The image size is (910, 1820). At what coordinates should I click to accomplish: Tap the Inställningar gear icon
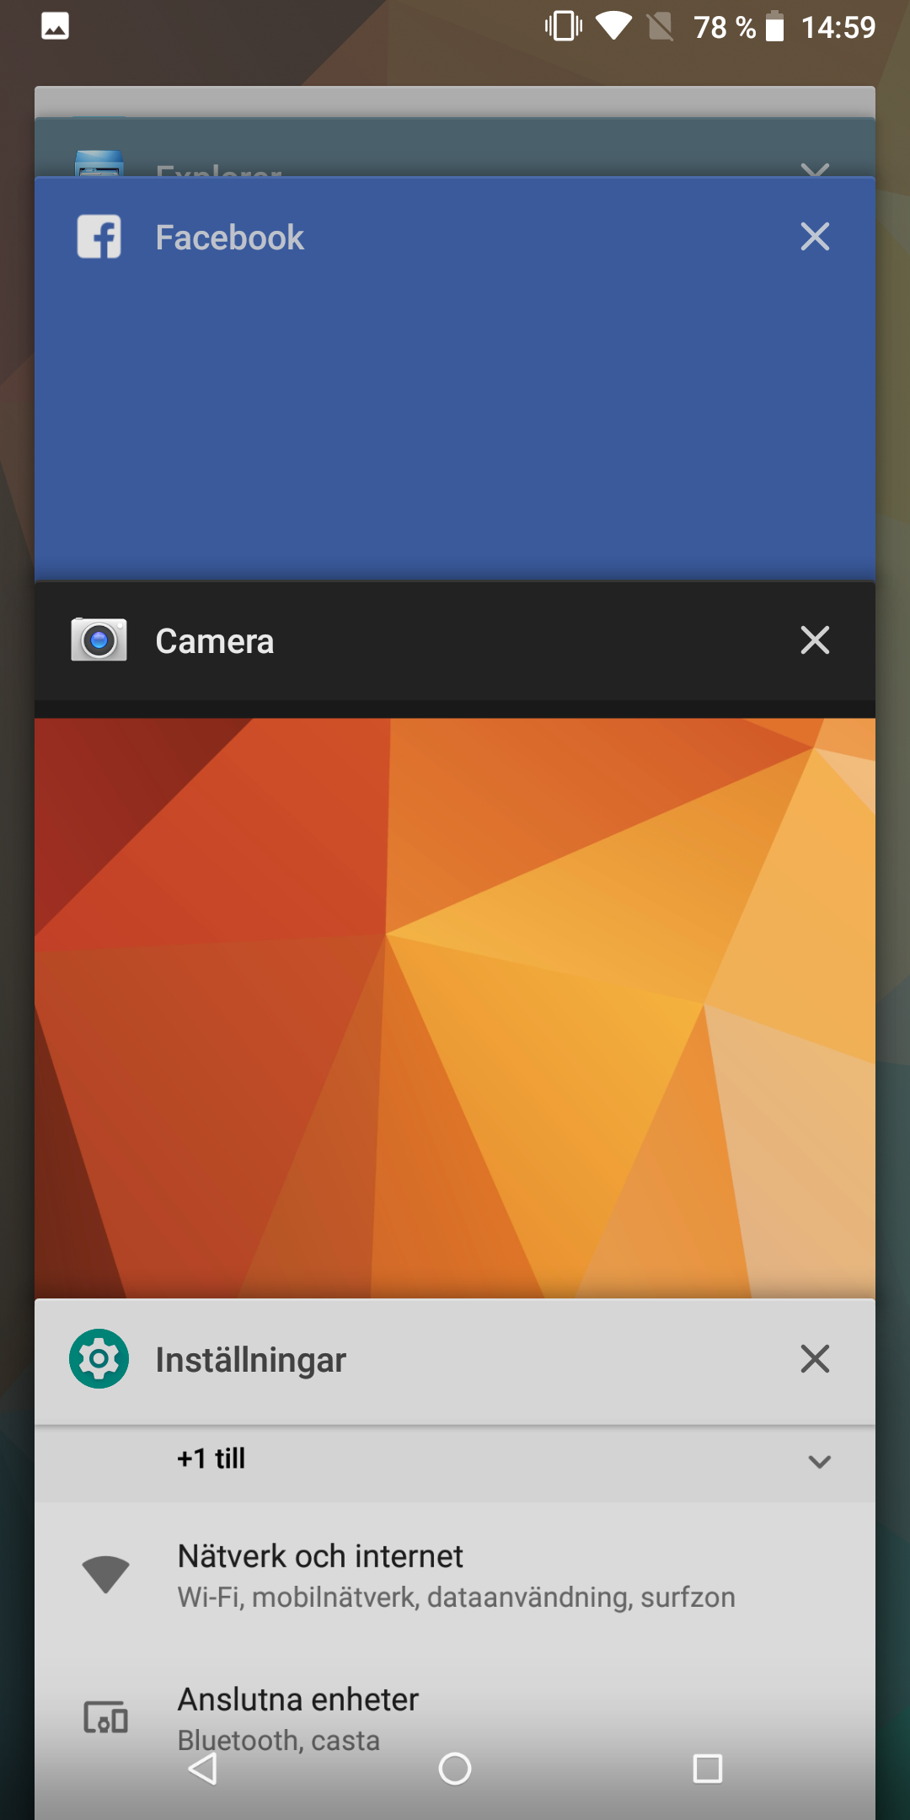[x=99, y=1359]
